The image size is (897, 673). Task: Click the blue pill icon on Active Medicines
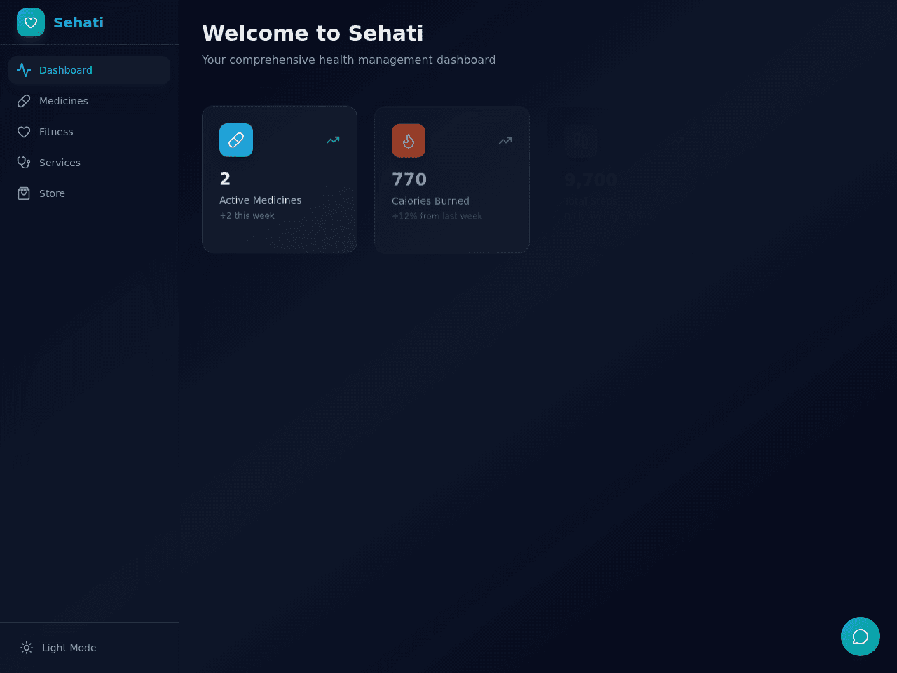pos(236,140)
